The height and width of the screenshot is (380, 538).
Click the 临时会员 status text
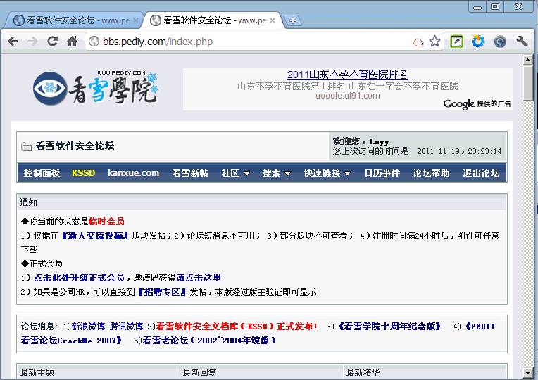tap(106, 222)
